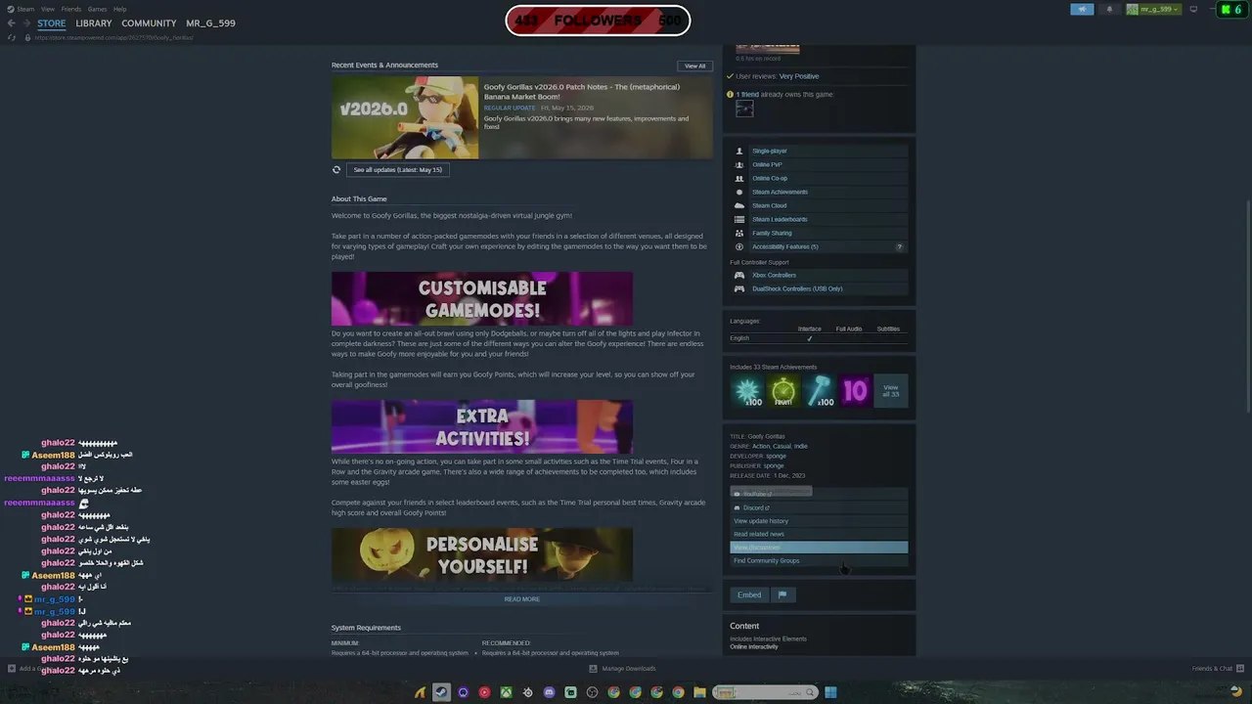Report this product with the flag button

coord(782,594)
